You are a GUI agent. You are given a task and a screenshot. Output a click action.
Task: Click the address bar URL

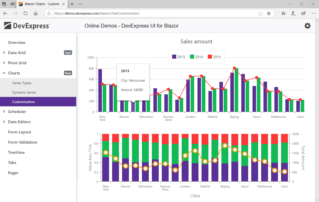(x=97, y=13)
